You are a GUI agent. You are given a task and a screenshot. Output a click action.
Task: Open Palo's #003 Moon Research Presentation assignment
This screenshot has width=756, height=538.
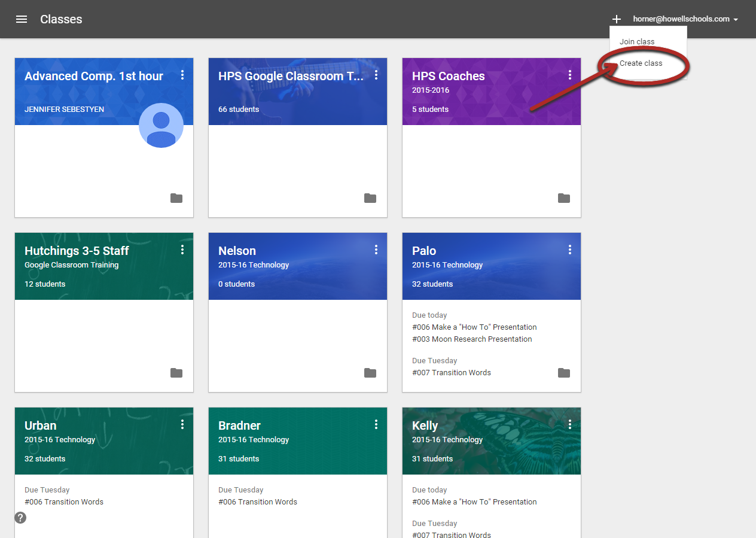point(472,339)
